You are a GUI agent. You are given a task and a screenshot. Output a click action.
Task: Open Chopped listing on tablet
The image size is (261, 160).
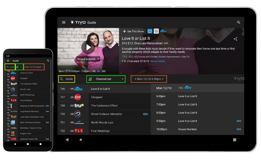tap(119, 97)
